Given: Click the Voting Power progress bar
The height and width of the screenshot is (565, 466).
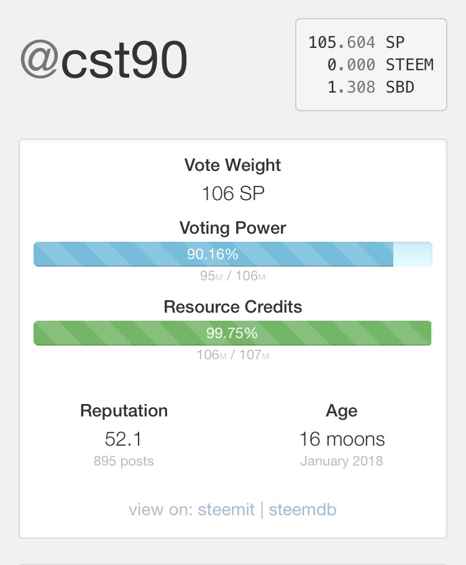Looking at the screenshot, I should tap(232, 254).
